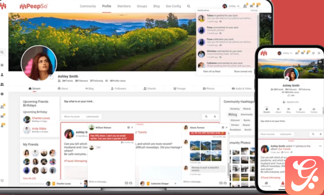
Task: Close the Alexia Torman chat window
Action: pos(226,127)
